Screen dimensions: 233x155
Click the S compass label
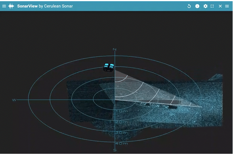(115, 150)
